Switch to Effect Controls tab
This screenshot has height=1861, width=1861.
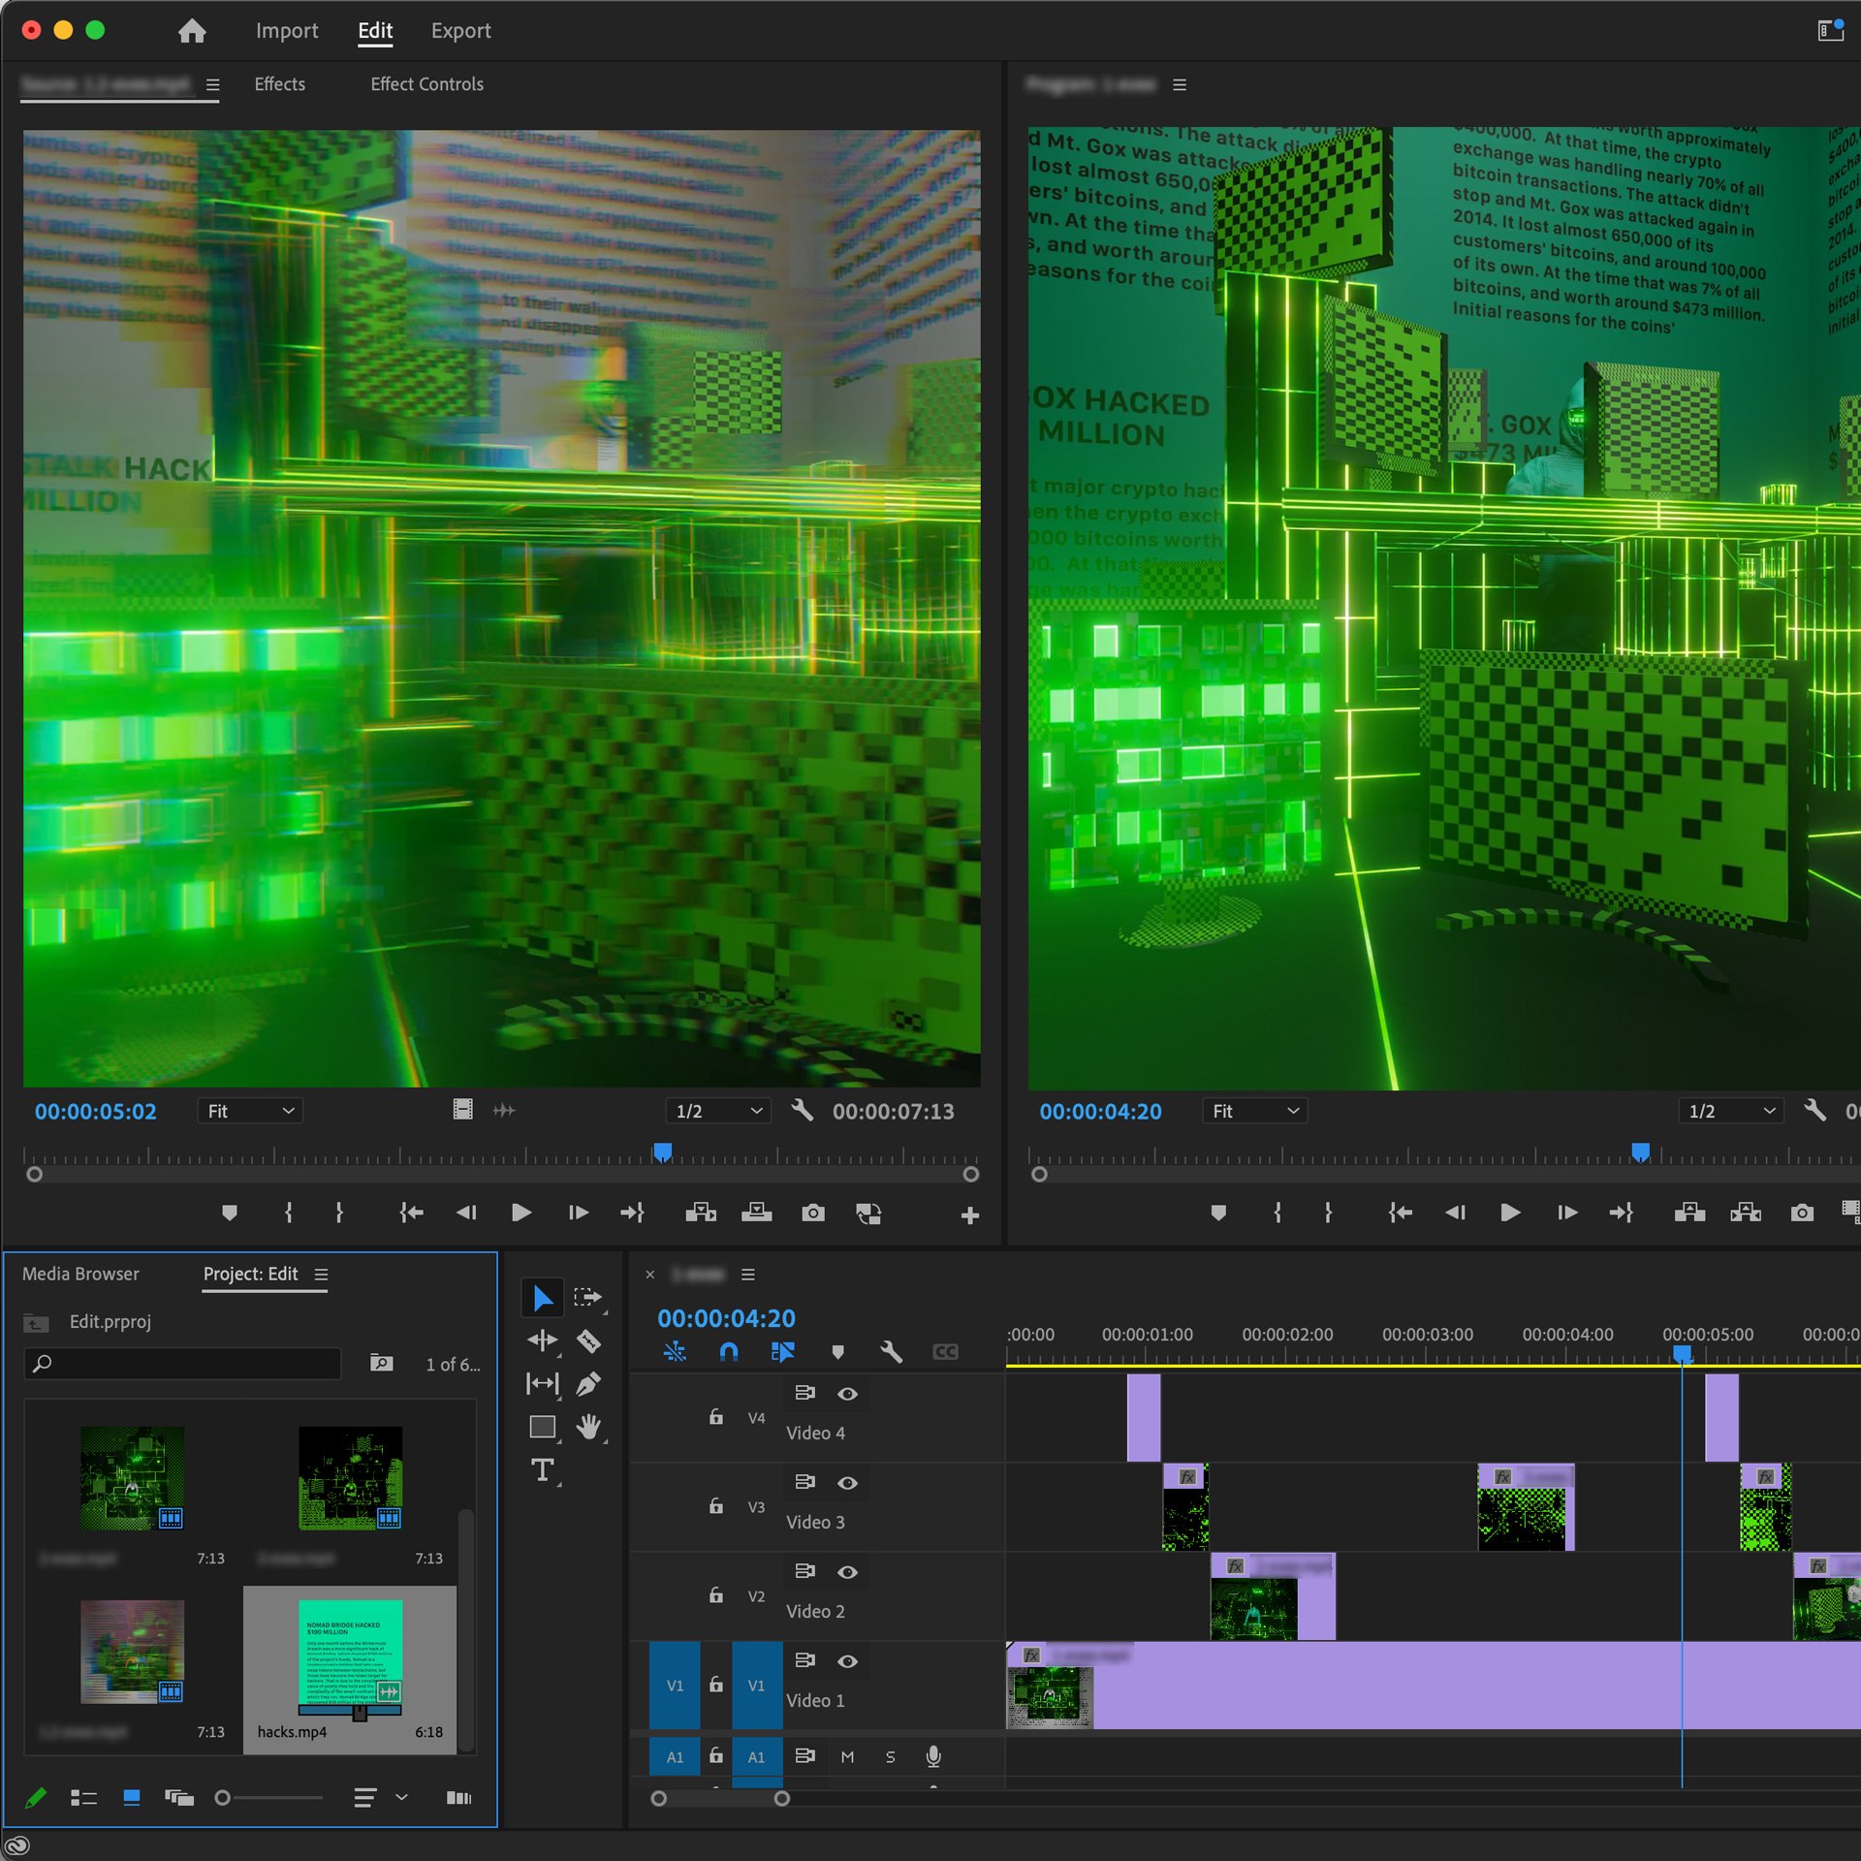click(x=427, y=84)
